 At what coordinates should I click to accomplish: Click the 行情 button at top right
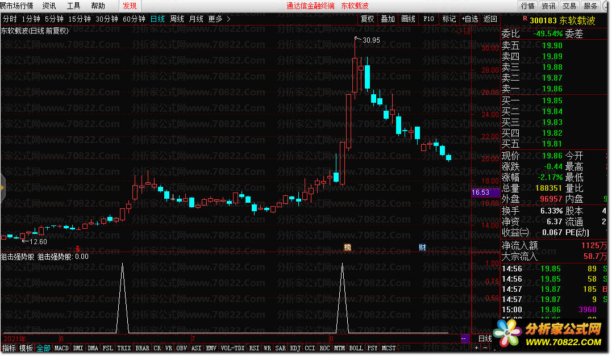[528, 6]
